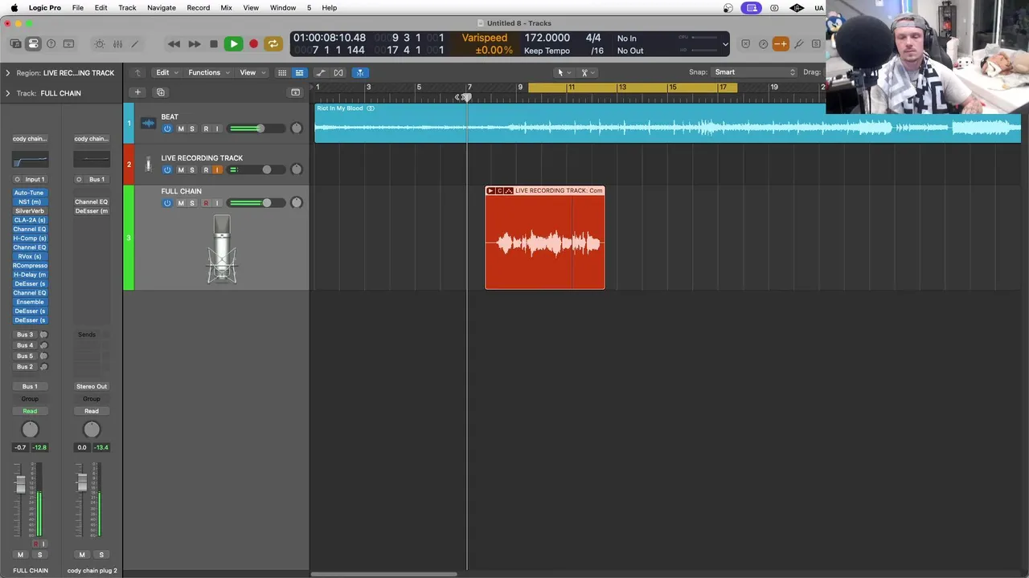1029x578 pixels.
Task: Click the Stop transport button
Action: pos(213,44)
